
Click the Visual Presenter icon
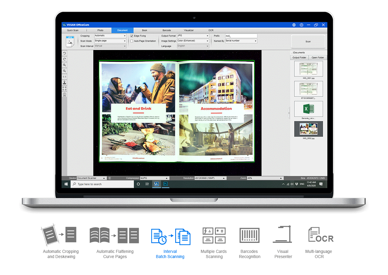(283, 234)
